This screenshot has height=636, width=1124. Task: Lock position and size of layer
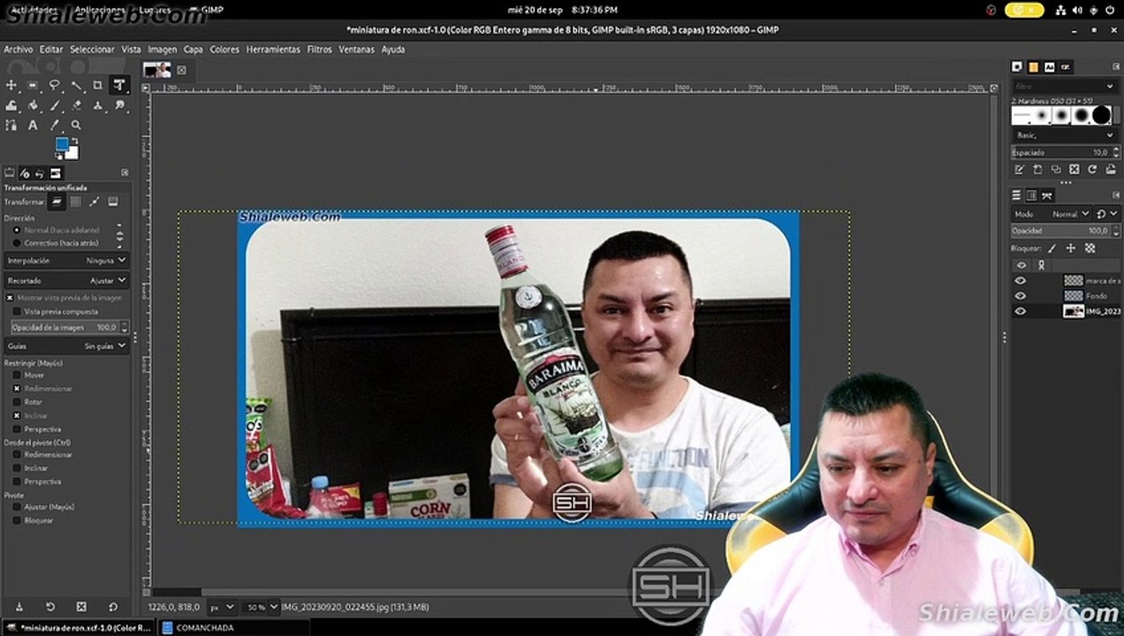[x=1070, y=248]
